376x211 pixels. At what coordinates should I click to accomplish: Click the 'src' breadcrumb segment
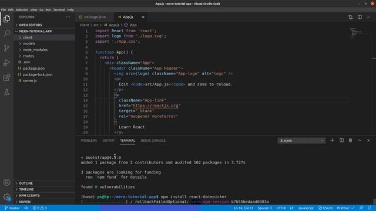pos(96,25)
